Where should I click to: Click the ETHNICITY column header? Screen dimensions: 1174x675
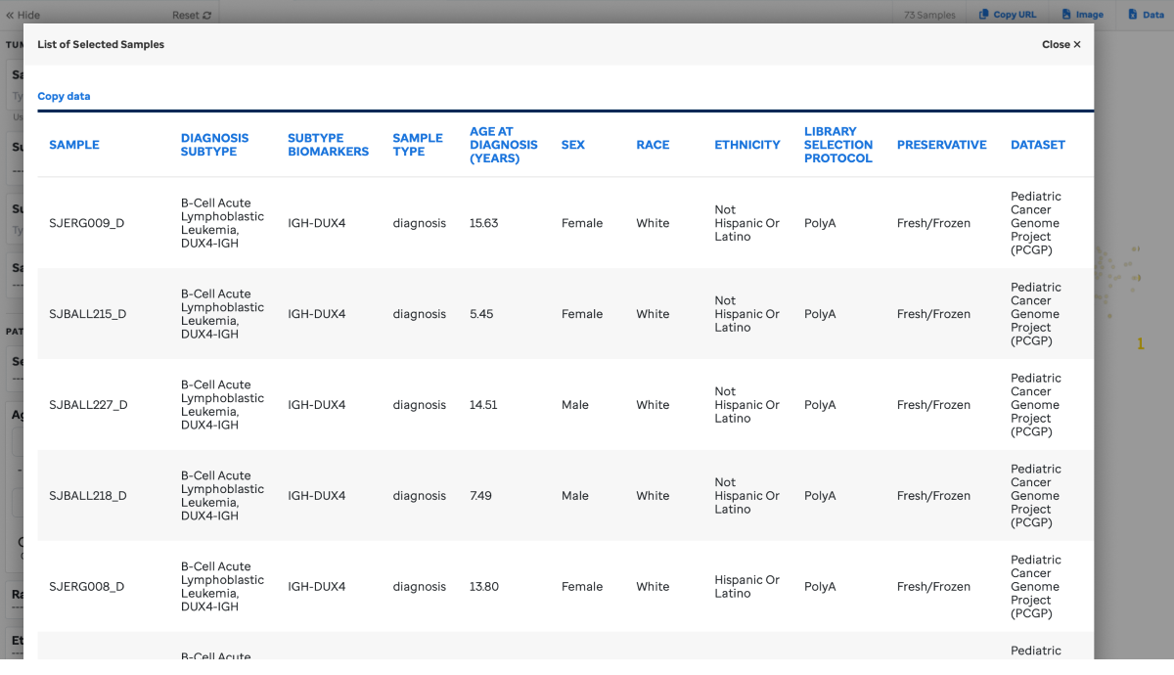(x=747, y=145)
